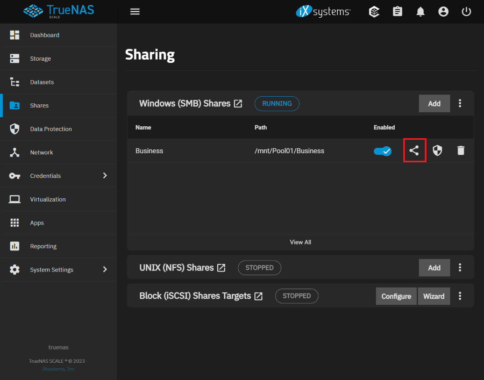484x380 pixels.
Task: Open the alerts bell icon
Action: point(421,11)
